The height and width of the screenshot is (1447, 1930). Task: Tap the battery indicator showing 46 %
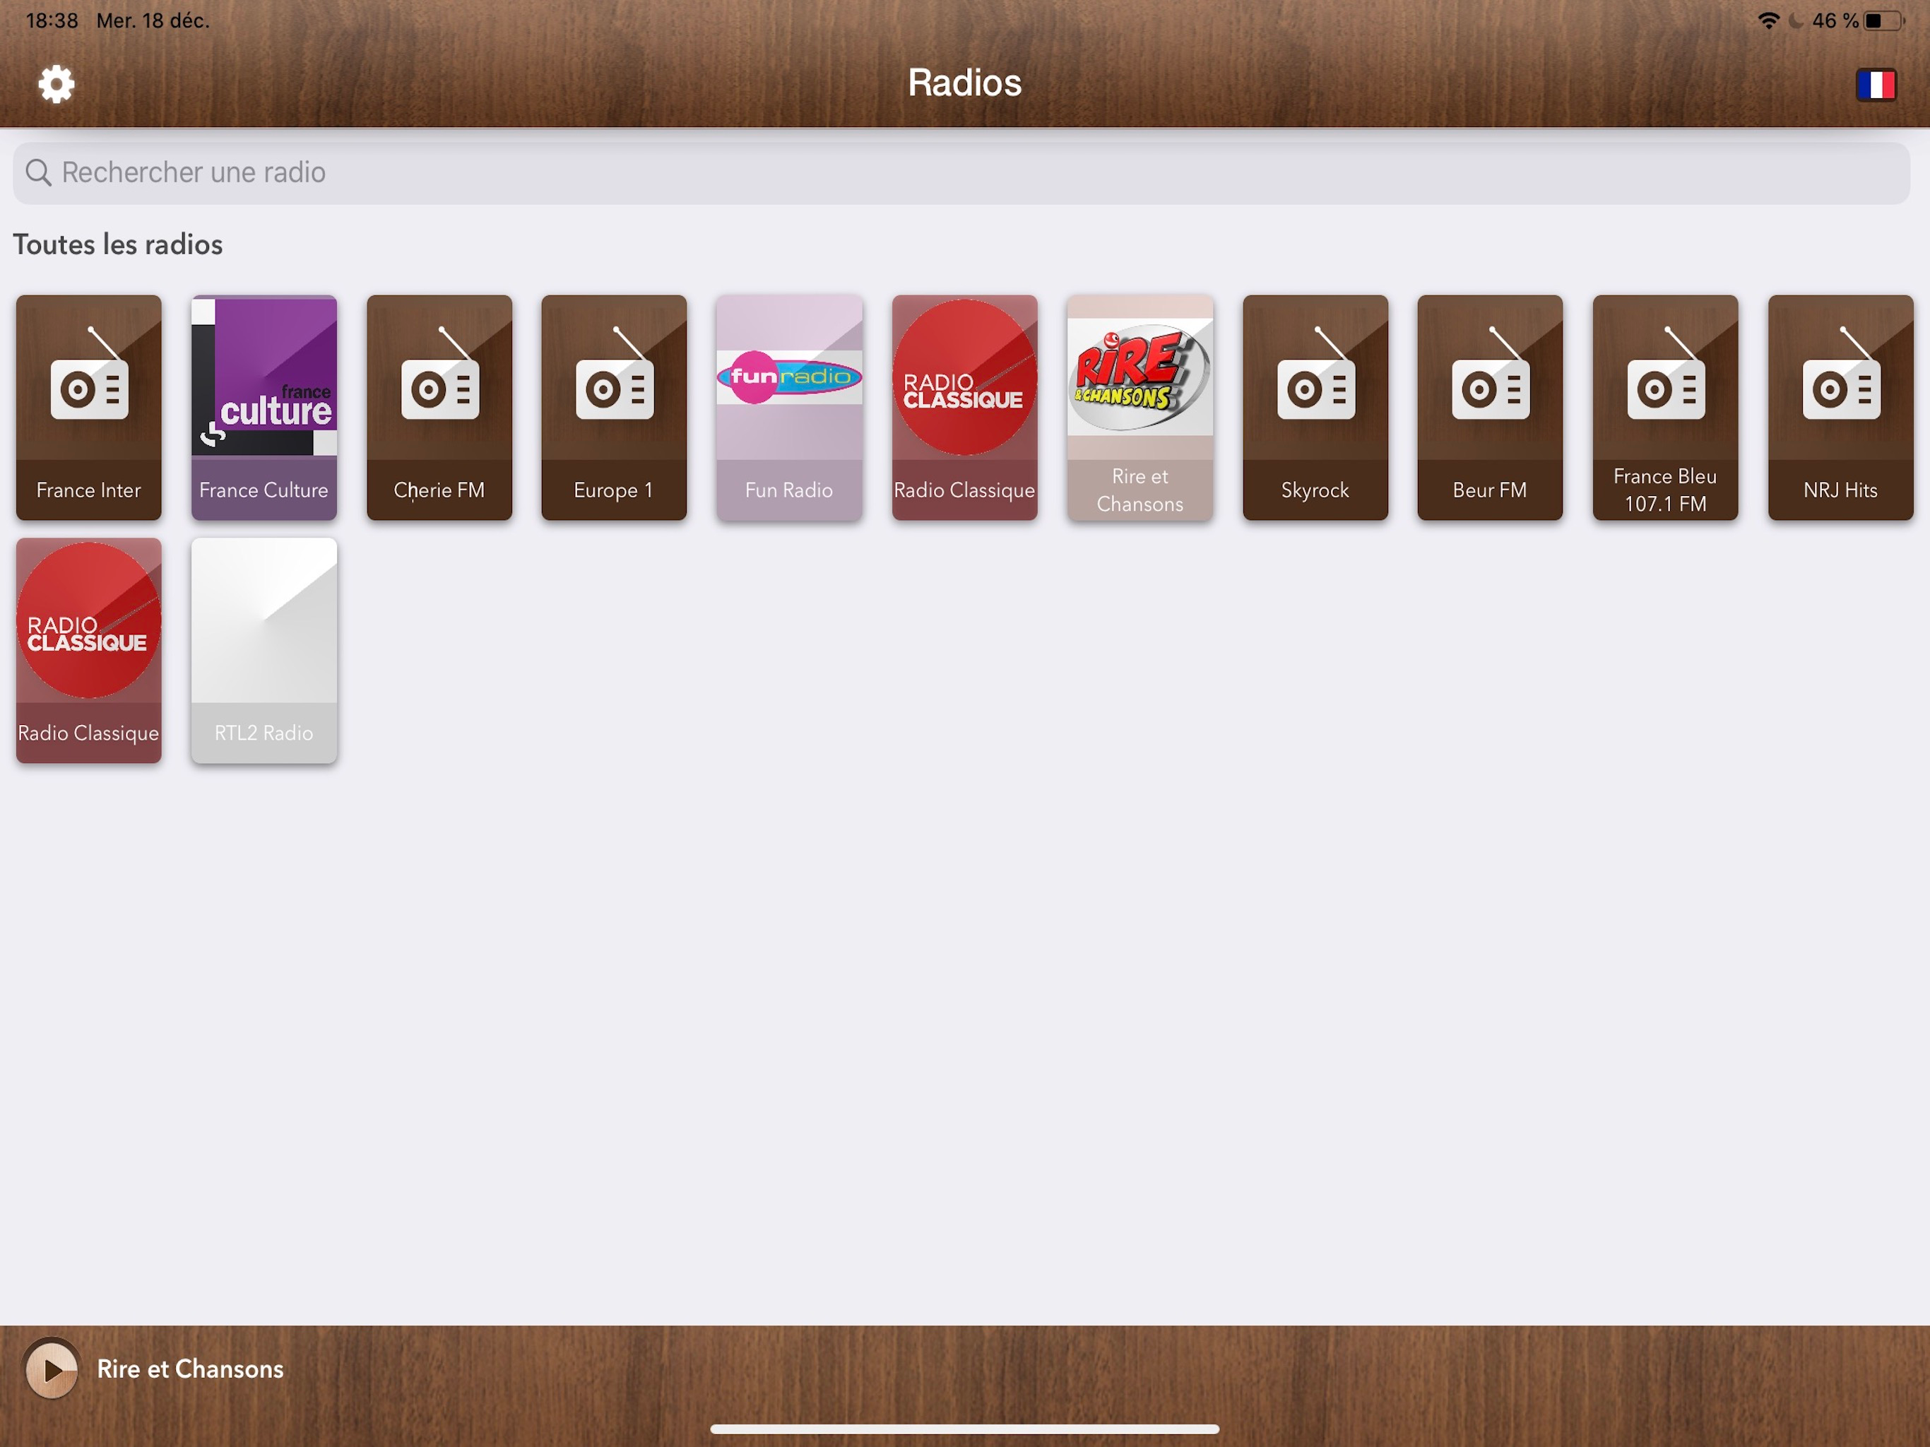pyautogui.click(x=1859, y=21)
